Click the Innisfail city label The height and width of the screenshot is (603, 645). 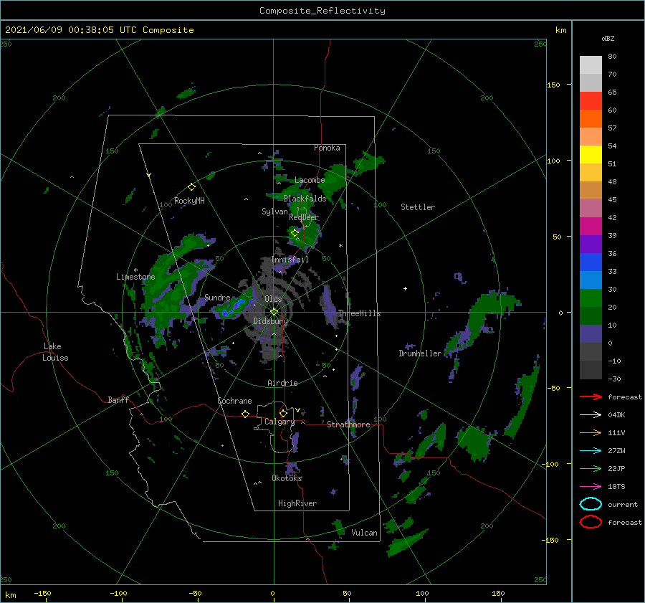(290, 260)
